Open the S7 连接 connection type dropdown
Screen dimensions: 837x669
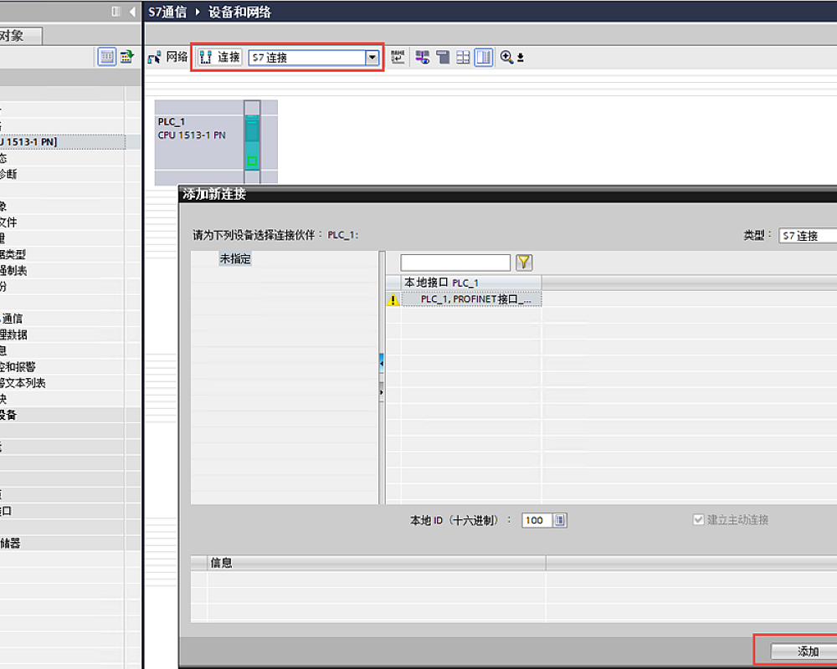tap(372, 58)
